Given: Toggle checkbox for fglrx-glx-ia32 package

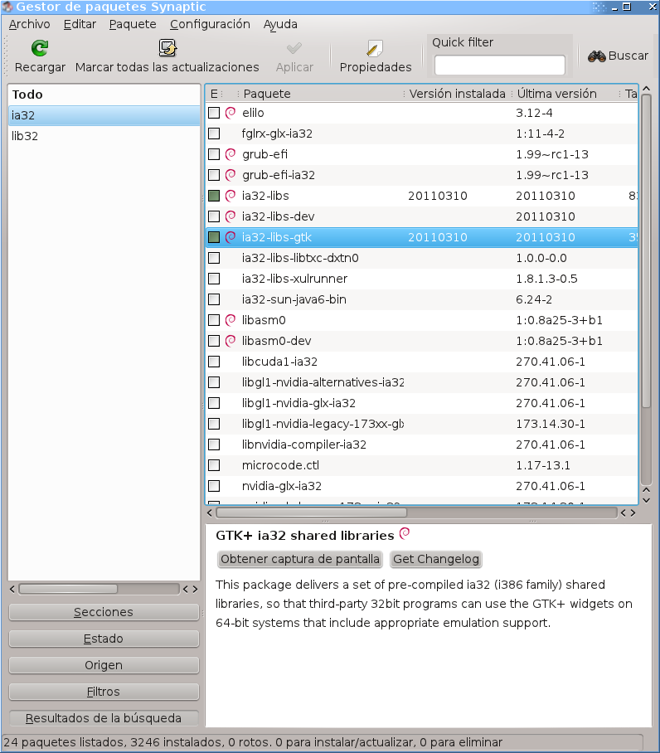Looking at the screenshot, I should pos(214,134).
